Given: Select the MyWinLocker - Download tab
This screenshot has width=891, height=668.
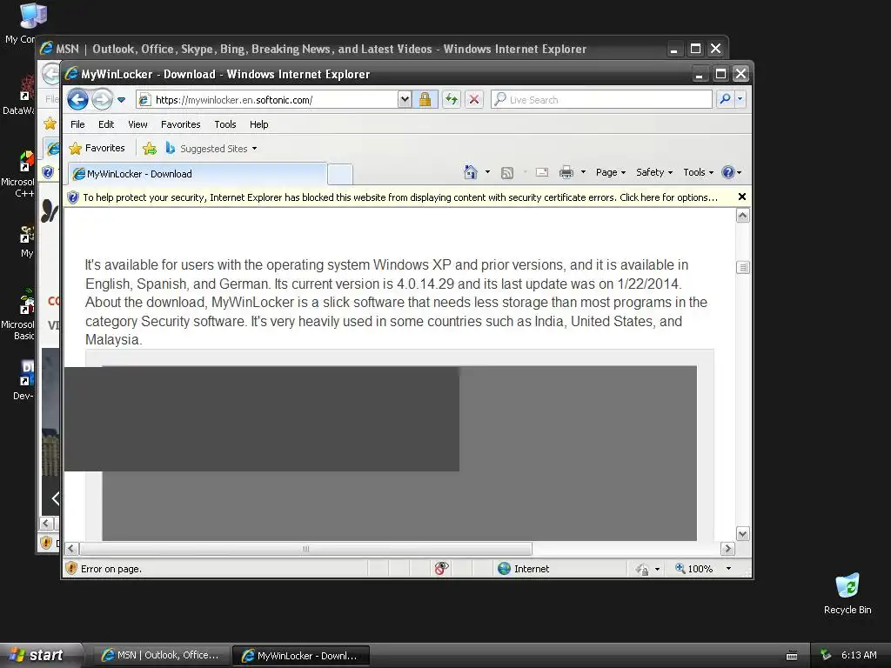Looking at the screenshot, I should 198,174.
